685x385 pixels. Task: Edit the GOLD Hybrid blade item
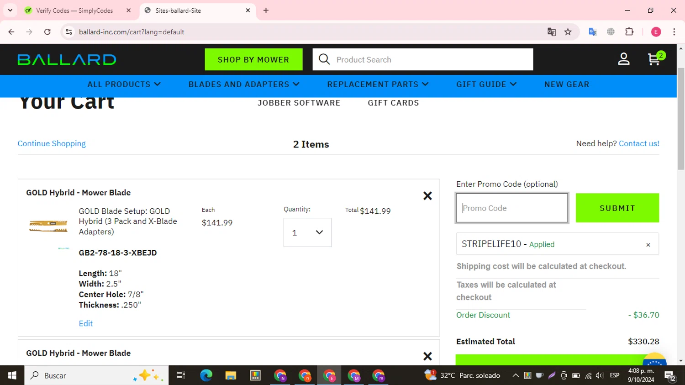pos(85,323)
